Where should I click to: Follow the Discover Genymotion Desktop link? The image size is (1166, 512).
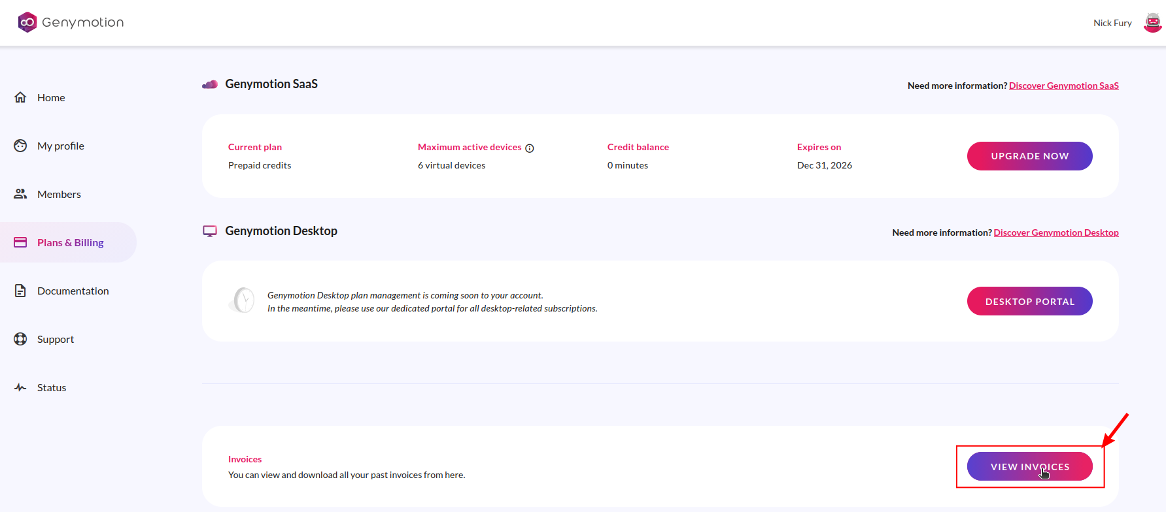point(1056,232)
